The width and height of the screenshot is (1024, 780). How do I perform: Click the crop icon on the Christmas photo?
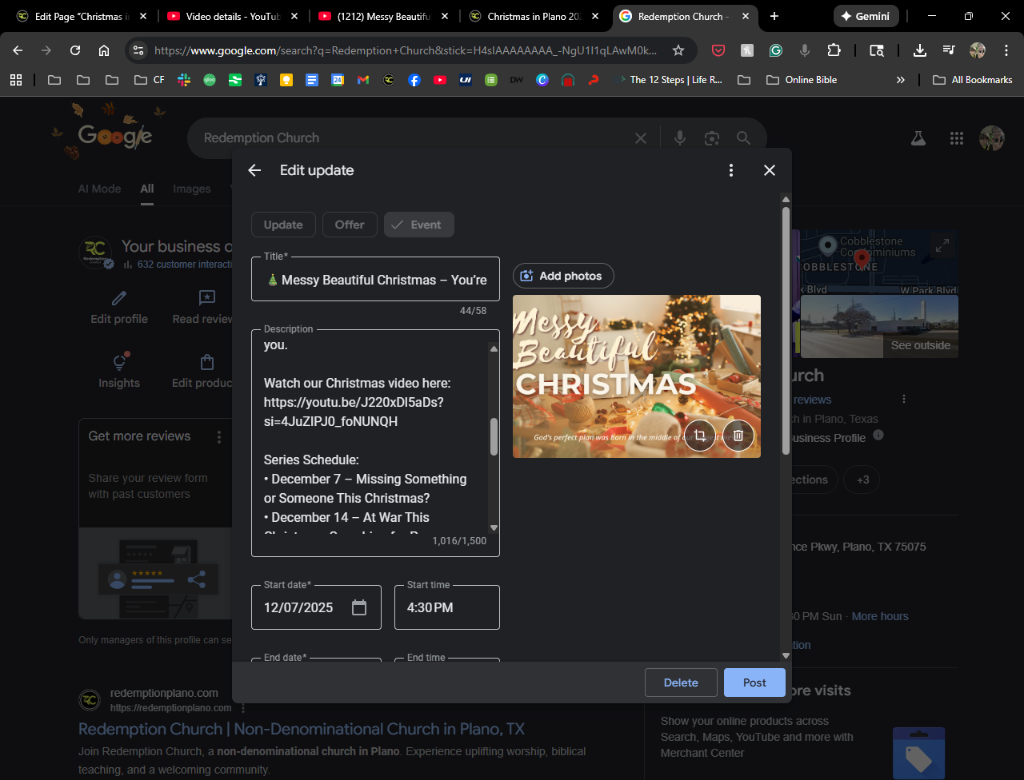pyautogui.click(x=700, y=436)
